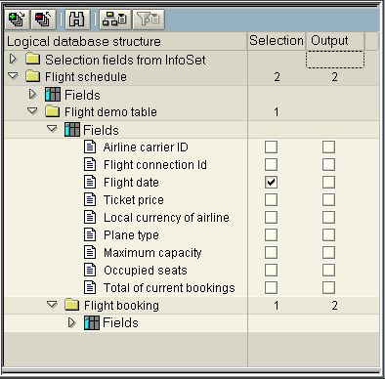Open the hierarchy display dropdown icon
The width and height of the screenshot is (385, 379).
tap(115, 20)
